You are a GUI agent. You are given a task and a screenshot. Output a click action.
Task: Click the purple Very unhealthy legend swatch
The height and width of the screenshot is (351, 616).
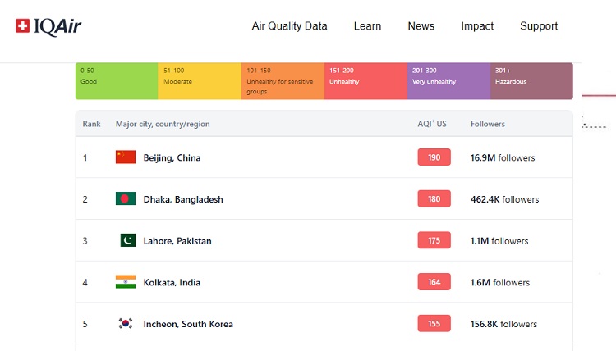[x=448, y=81]
